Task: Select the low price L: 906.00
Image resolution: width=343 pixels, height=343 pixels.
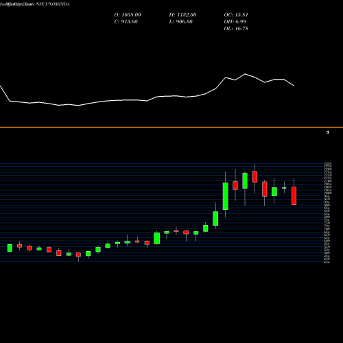Action: click(181, 22)
